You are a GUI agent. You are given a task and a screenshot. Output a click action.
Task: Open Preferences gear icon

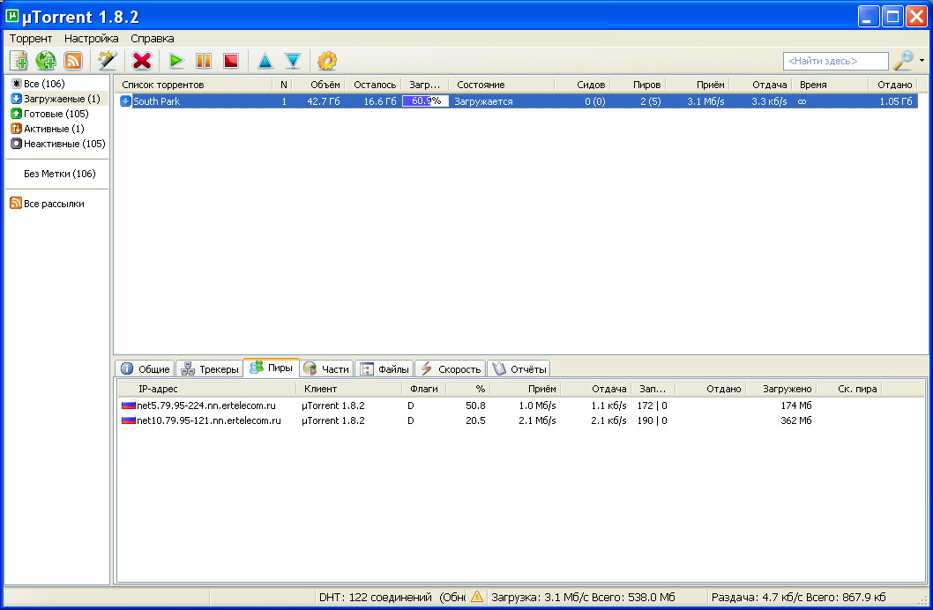click(326, 61)
